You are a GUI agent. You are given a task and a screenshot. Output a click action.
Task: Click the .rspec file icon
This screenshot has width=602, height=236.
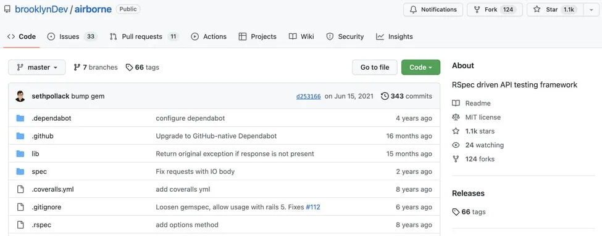click(20, 224)
